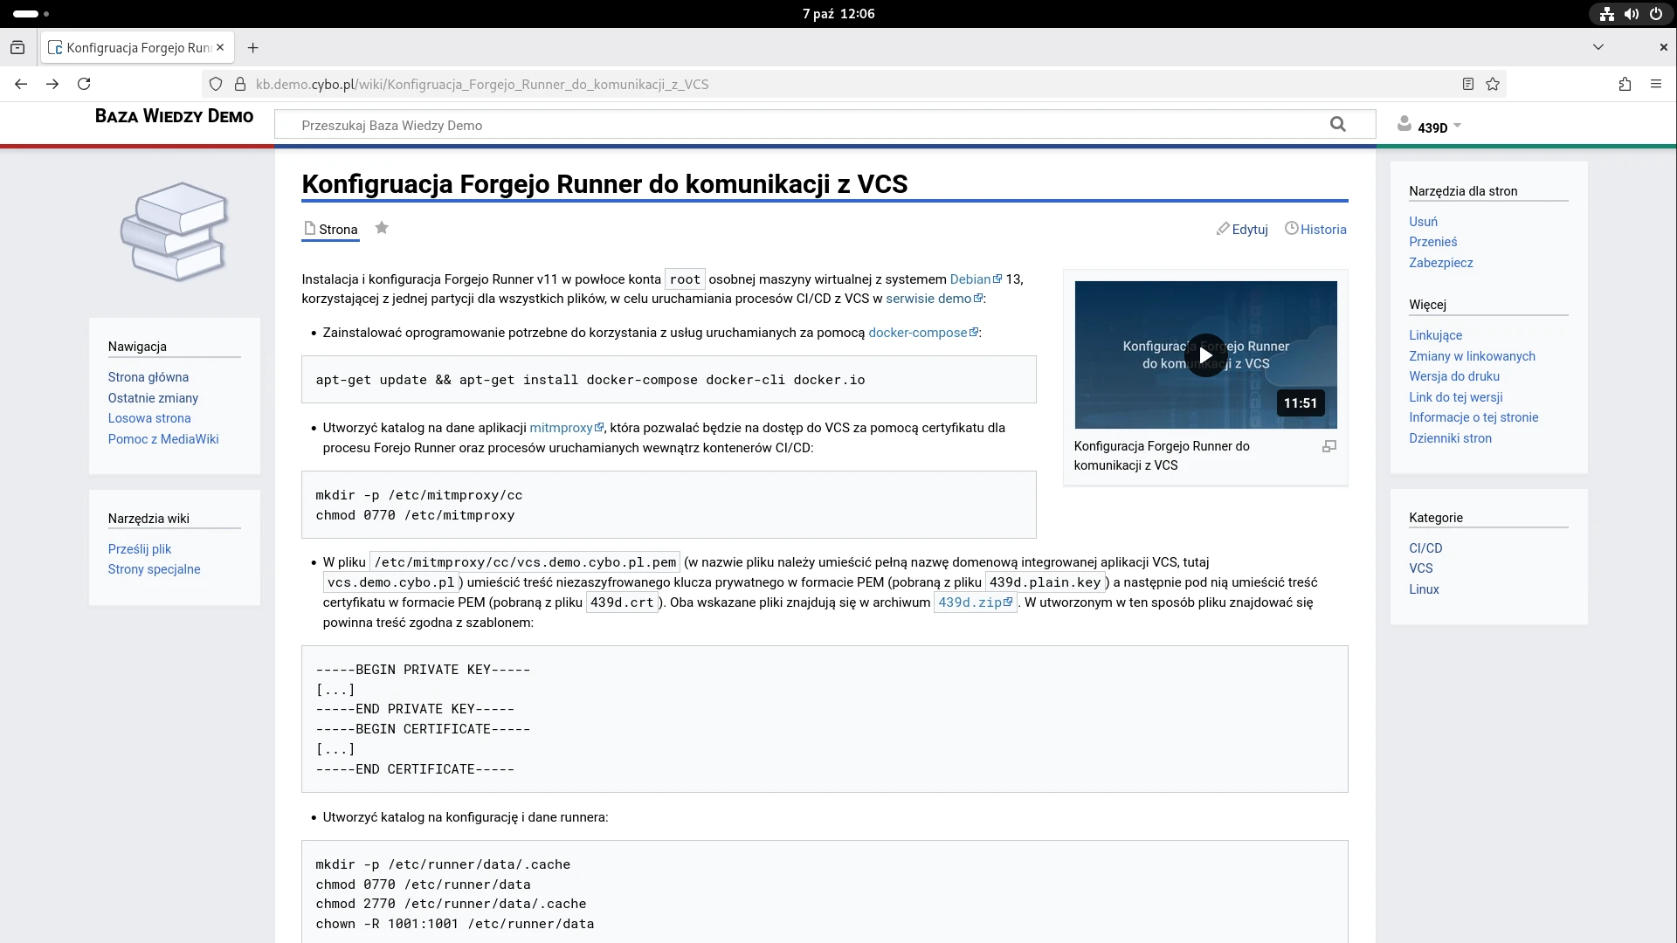Open the Firefox View recent browsing button
Screen dimensions: 1677x943
pyautogui.click(x=17, y=47)
